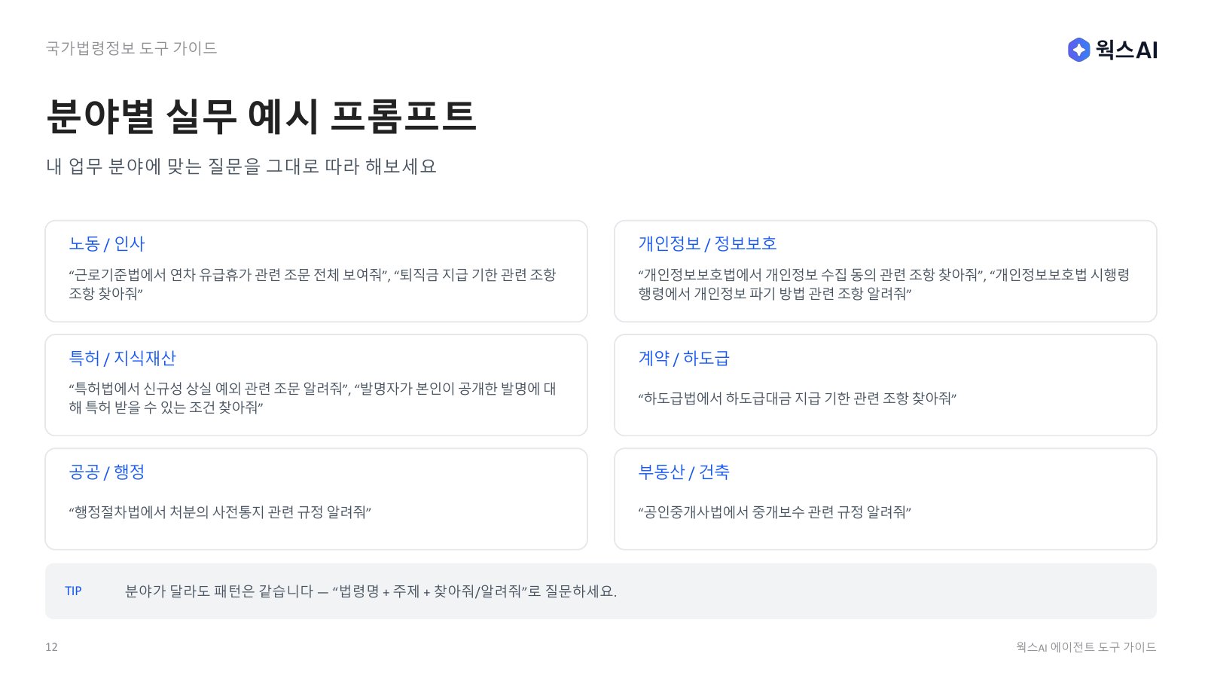The height and width of the screenshot is (678, 1205).
Task: Click the subtitle 내 업무 분야에 맞는 질문
Action: pos(241,166)
